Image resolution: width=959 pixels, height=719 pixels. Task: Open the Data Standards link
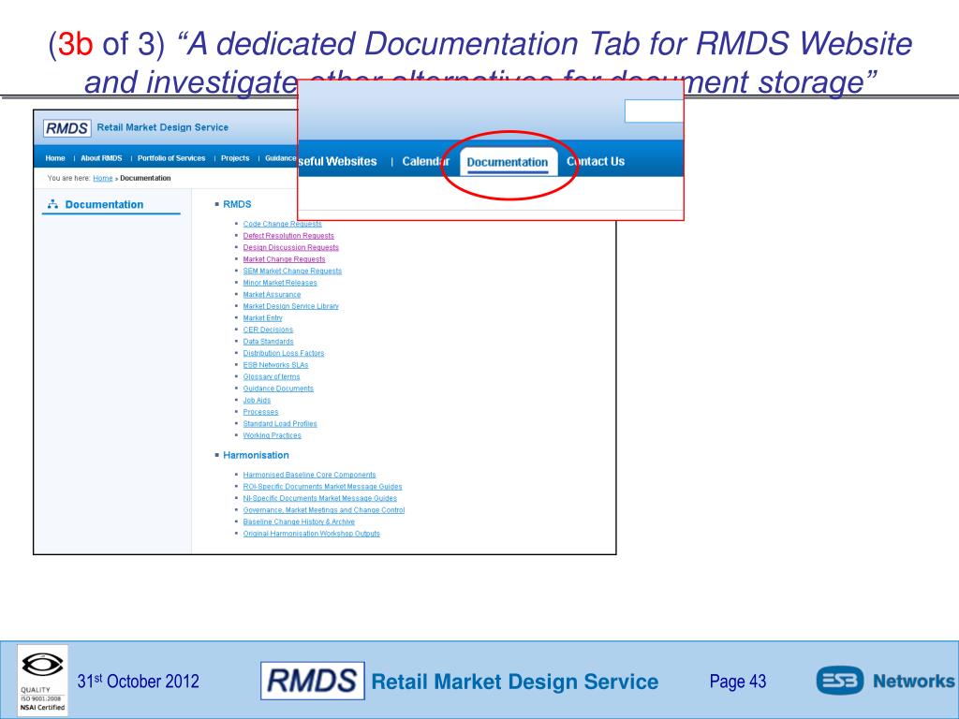[268, 342]
